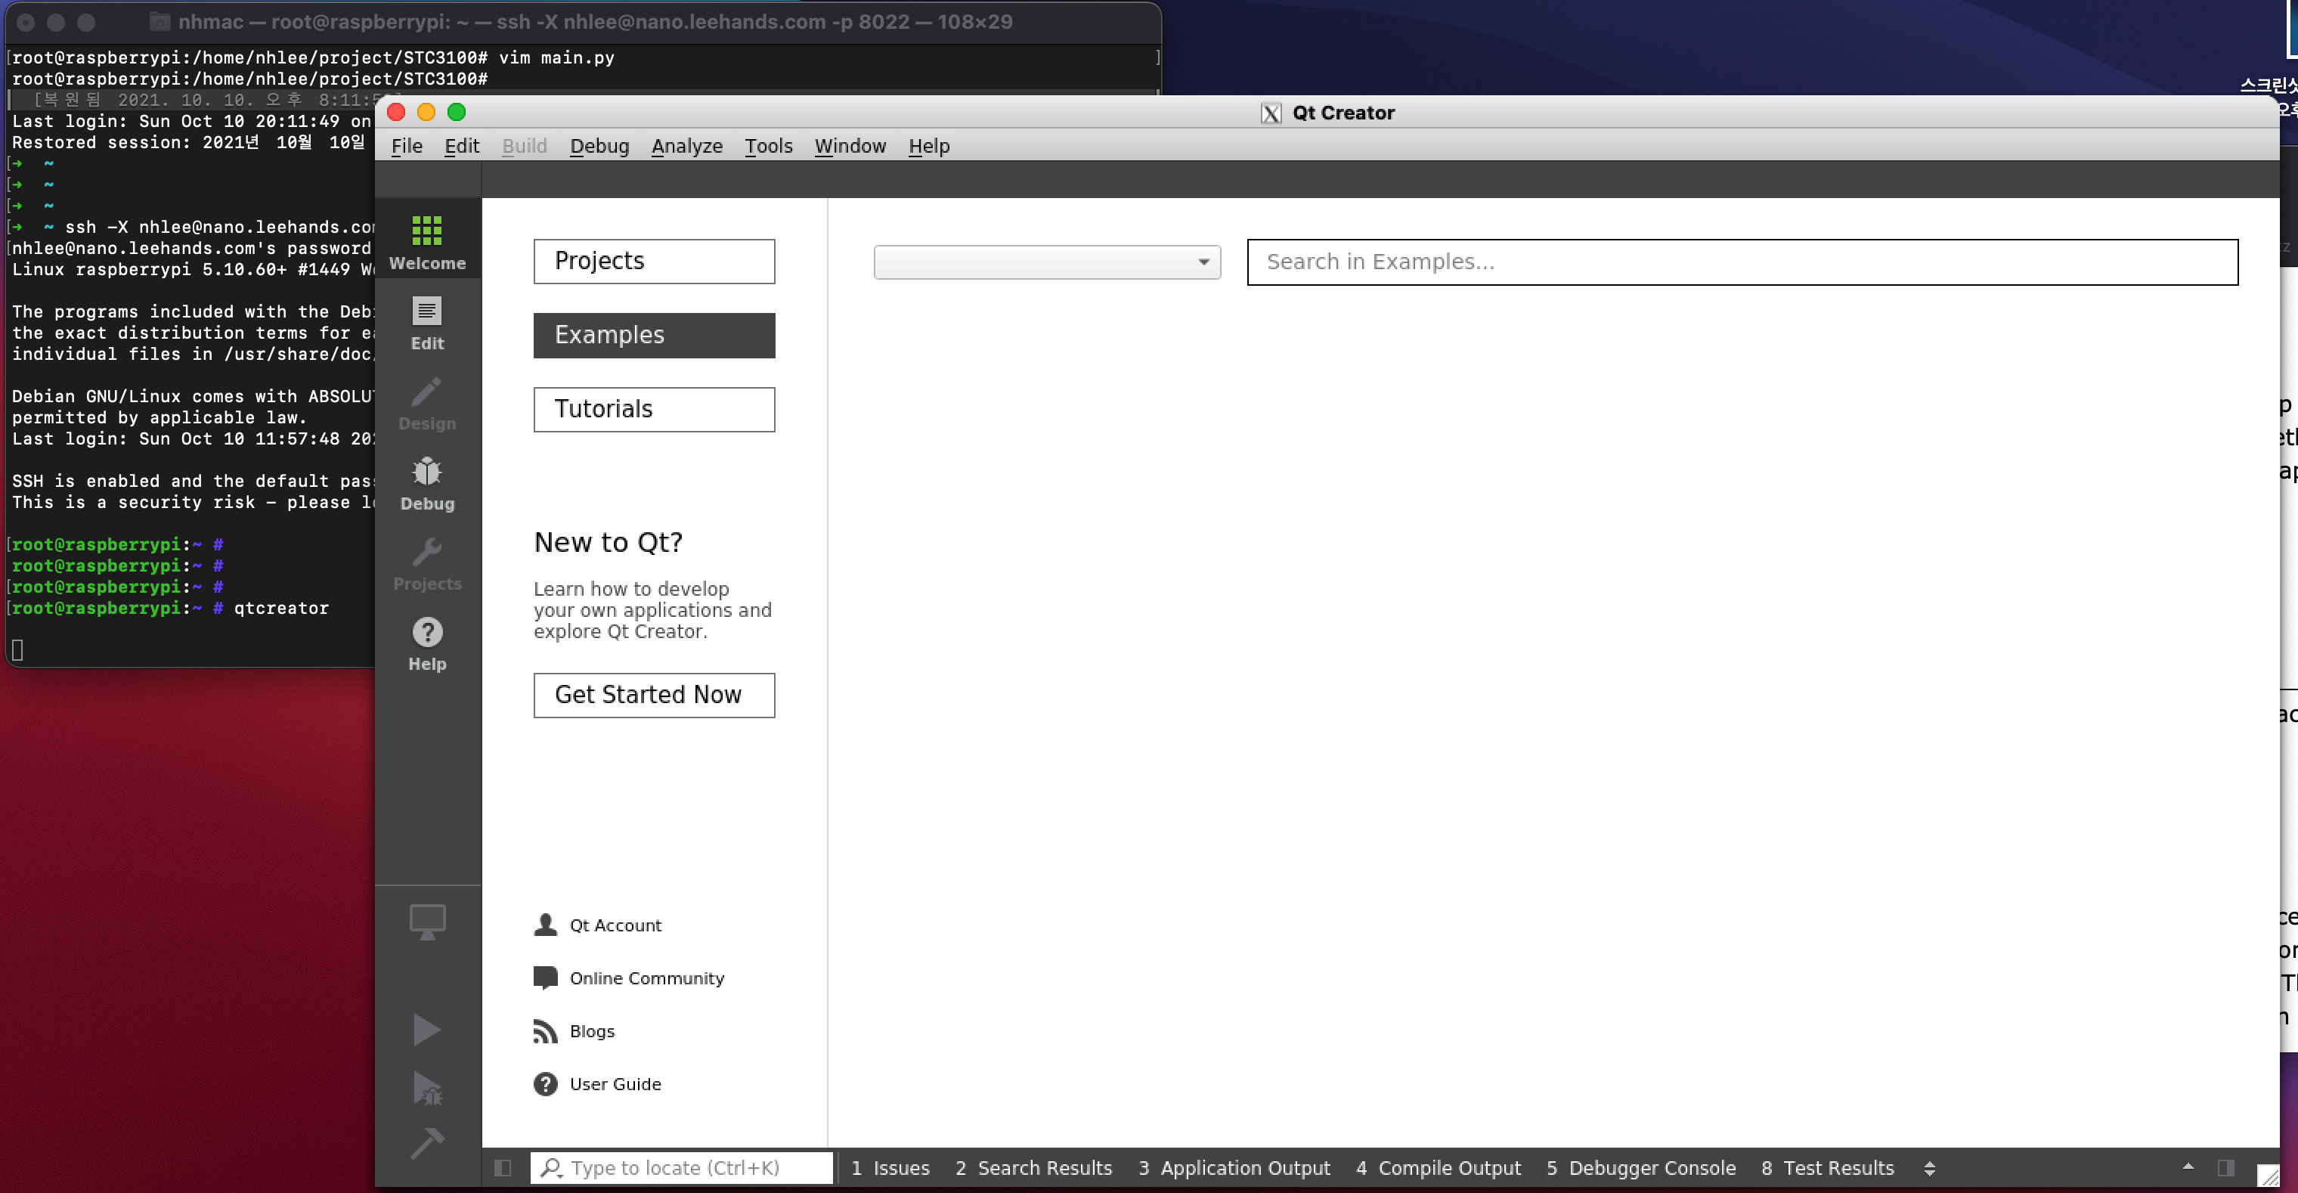Show the Test Results pane
Viewport: 2298px width, 1193px height.
1827,1168
